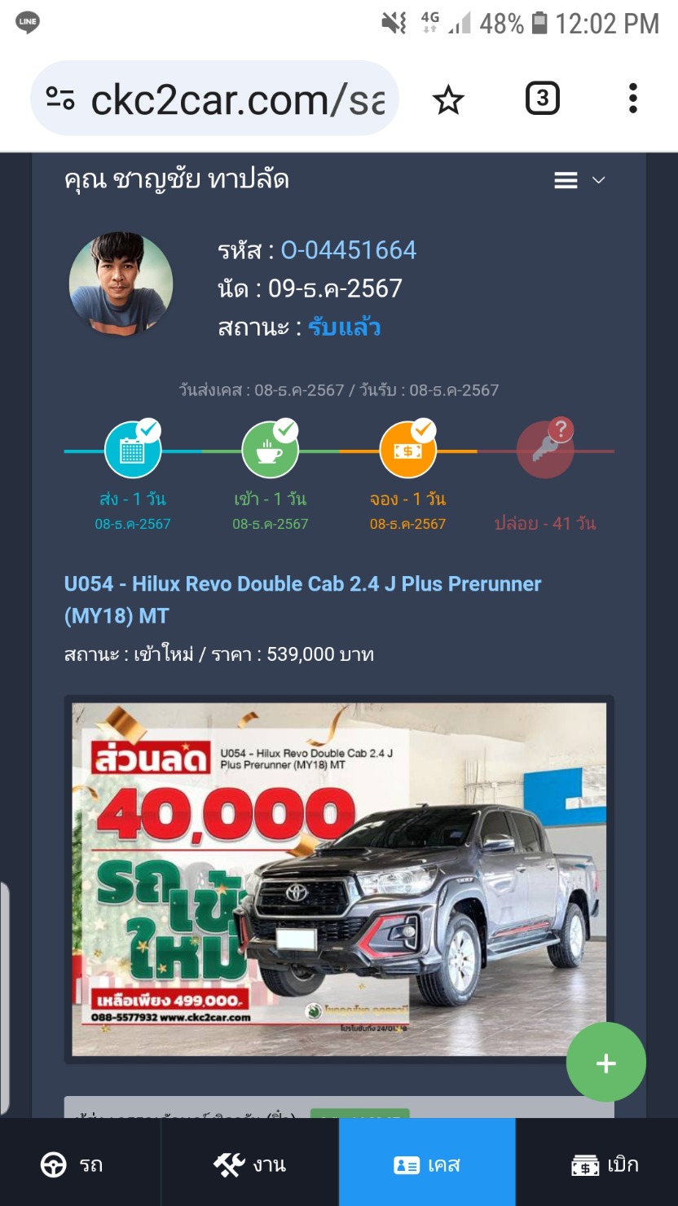Tap the customer profile photo
The width and height of the screenshot is (678, 1206).
pyautogui.click(x=121, y=284)
